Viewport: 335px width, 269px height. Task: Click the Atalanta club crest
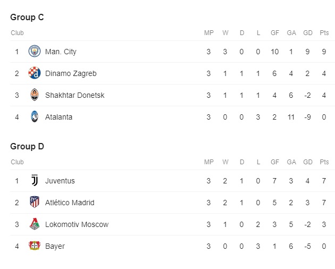(35, 116)
